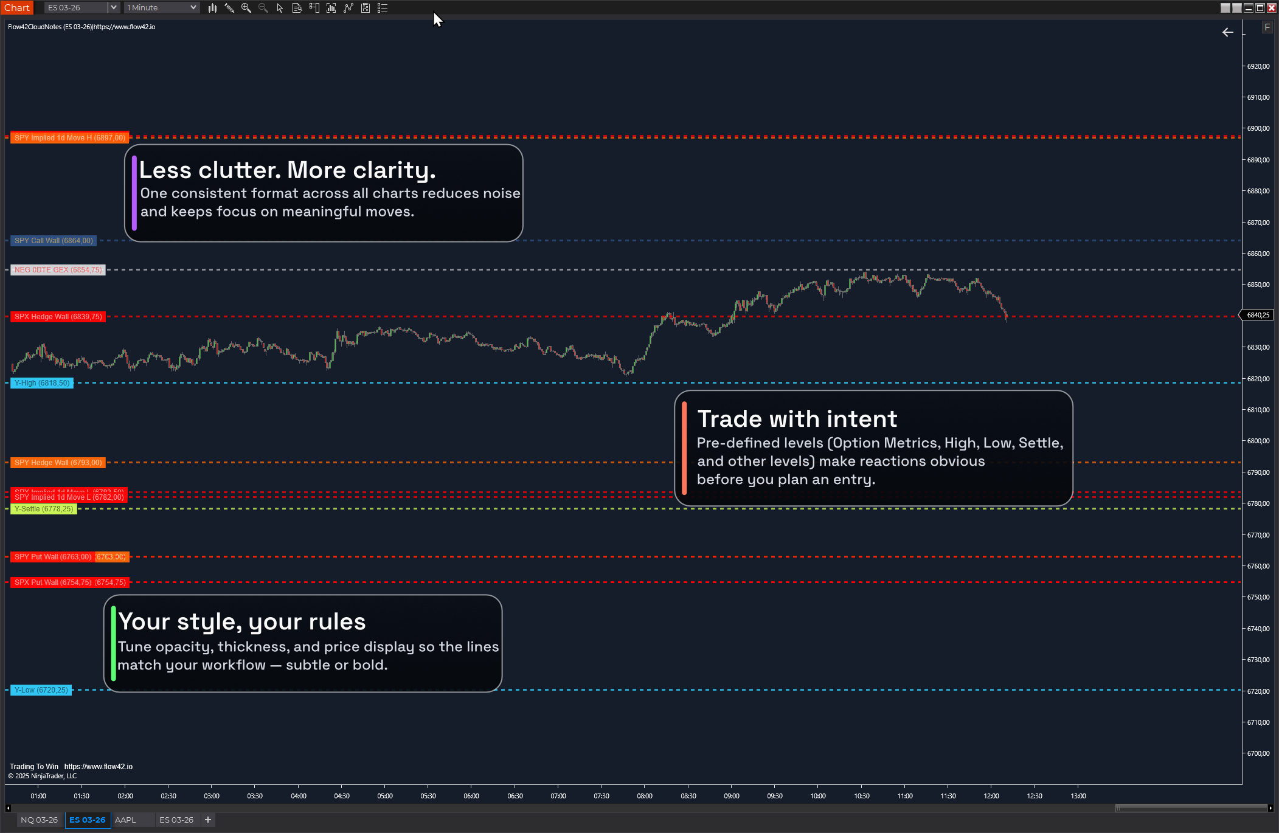Click the F button on price axis corner
This screenshot has width=1279, height=833.
click(x=1267, y=27)
